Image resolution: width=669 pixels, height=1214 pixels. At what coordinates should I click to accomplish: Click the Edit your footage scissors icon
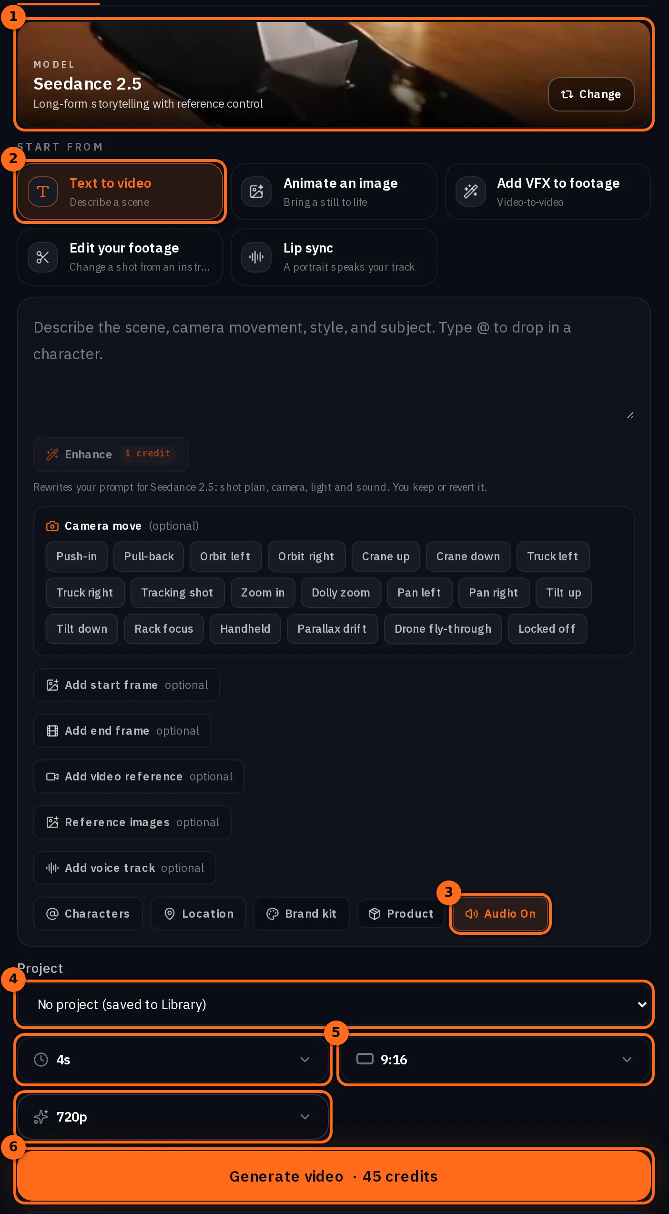pyautogui.click(x=43, y=257)
